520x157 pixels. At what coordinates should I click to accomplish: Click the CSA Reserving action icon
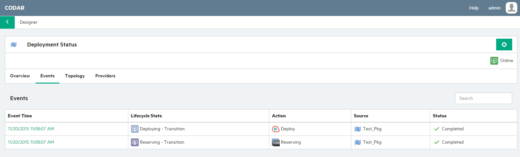coord(276,142)
